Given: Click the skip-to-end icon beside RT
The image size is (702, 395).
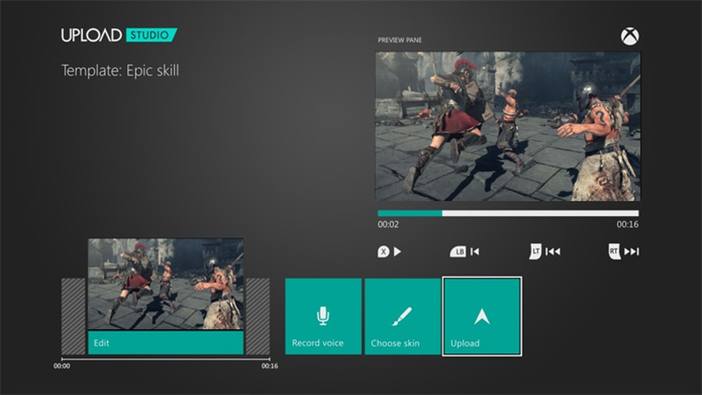Looking at the screenshot, I should pyautogui.click(x=631, y=252).
